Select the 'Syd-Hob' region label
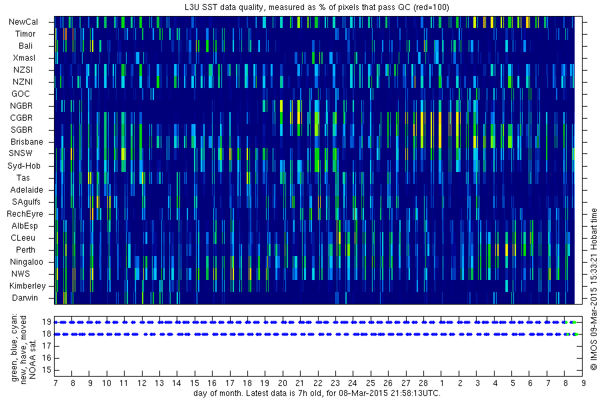 [24, 166]
